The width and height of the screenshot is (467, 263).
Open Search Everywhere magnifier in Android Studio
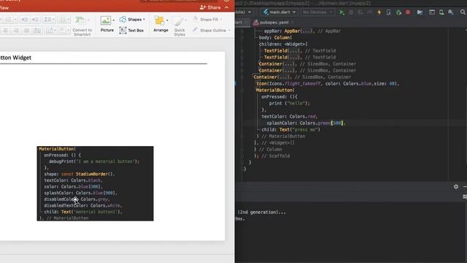463,12
